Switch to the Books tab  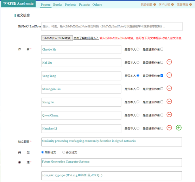[x=57, y=5]
